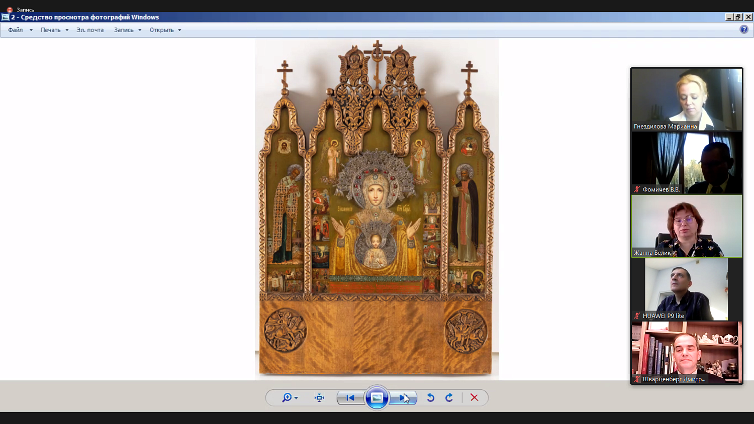Start the slide show
The image size is (754, 424).
(x=376, y=397)
